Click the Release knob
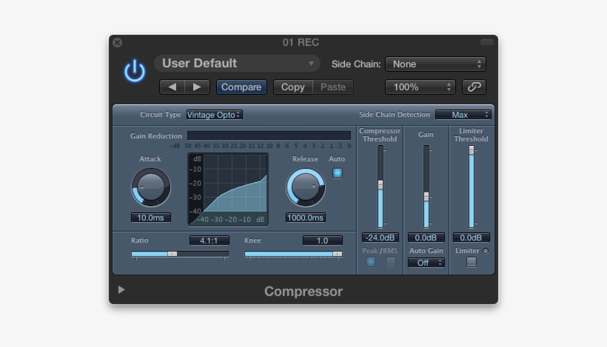 [x=306, y=187]
